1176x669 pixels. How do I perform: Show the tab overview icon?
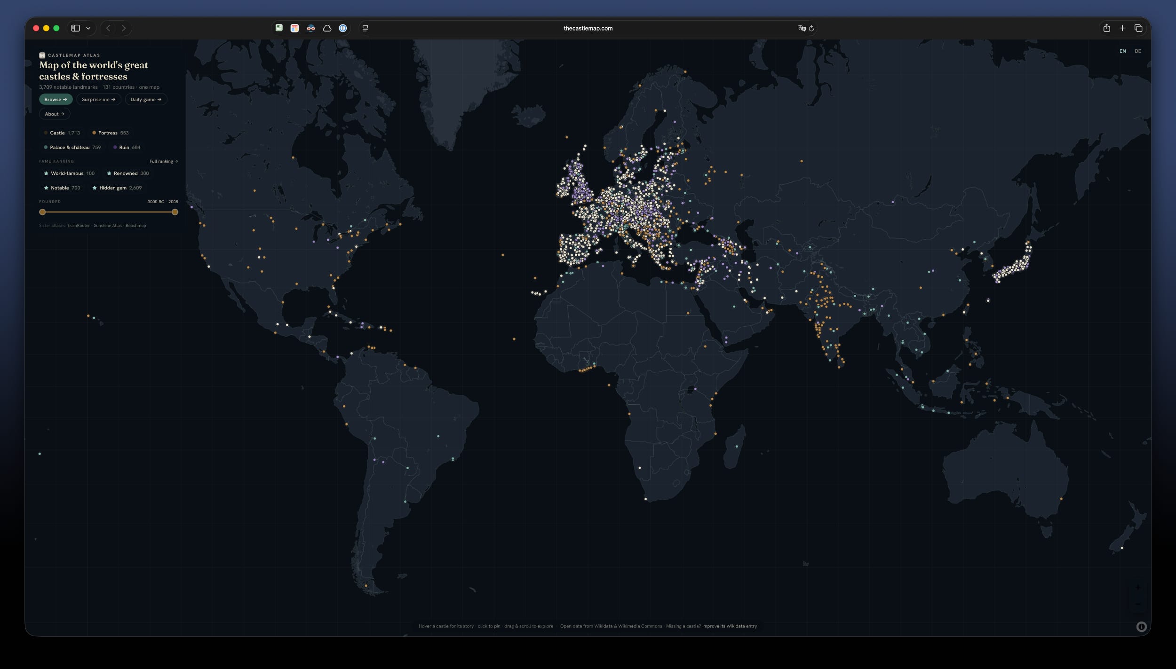(1138, 28)
